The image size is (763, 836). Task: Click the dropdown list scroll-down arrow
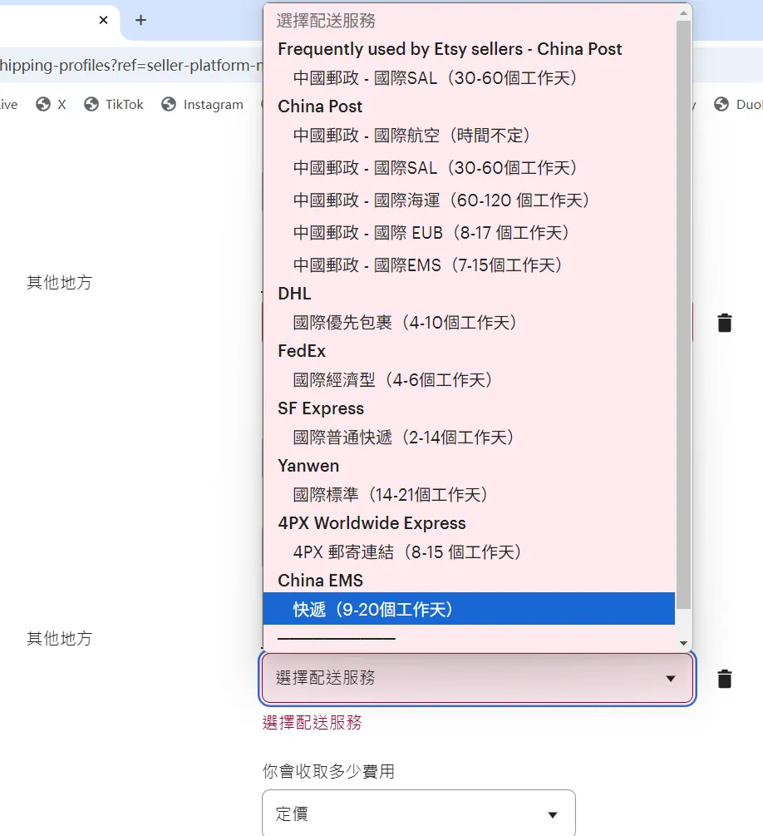click(x=683, y=643)
